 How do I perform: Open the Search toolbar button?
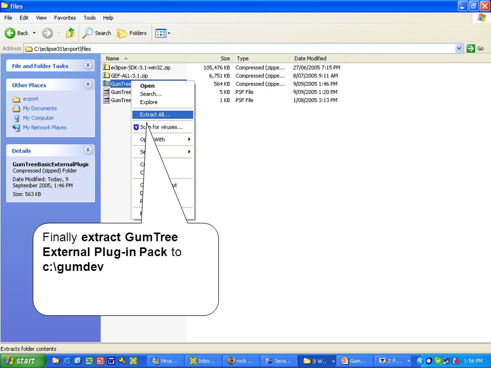[97, 33]
